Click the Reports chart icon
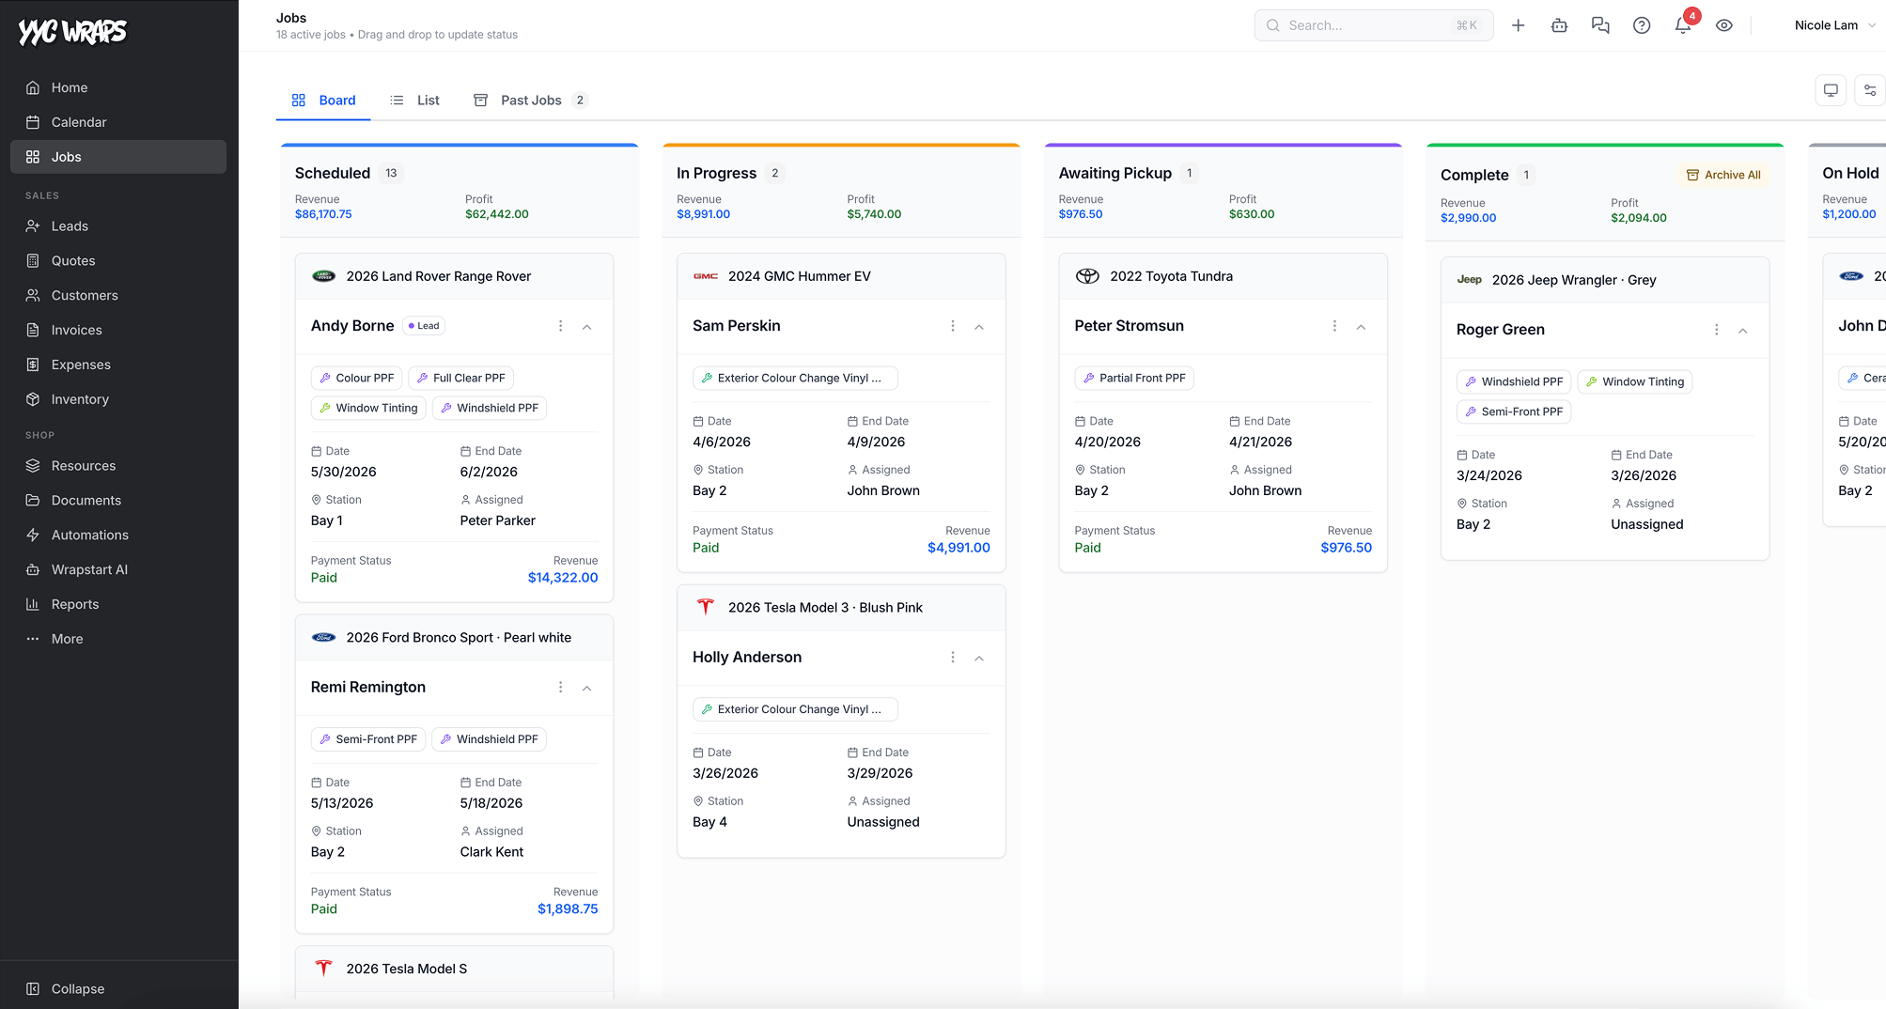The width and height of the screenshot is (1886, 1009). point(33,605)
